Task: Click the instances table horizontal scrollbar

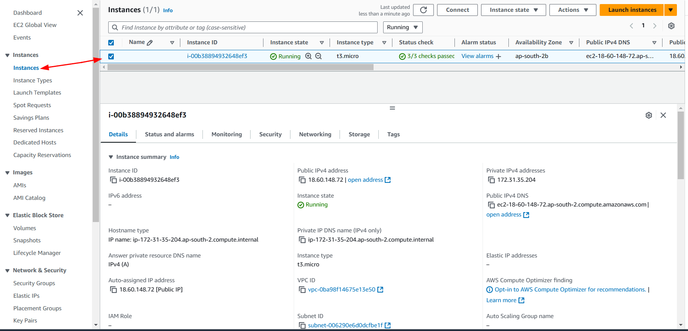Action: point(241,67)
